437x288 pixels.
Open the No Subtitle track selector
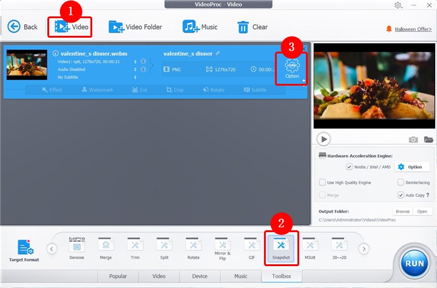pos(135,77)
